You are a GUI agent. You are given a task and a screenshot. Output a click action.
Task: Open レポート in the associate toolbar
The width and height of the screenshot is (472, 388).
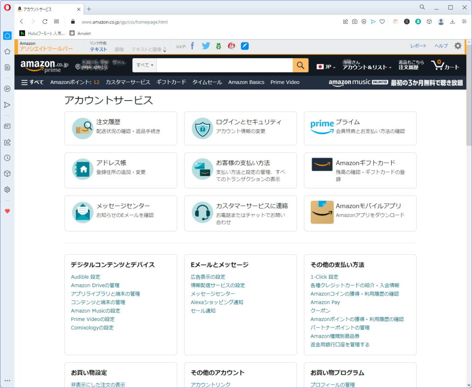(419, 46)
